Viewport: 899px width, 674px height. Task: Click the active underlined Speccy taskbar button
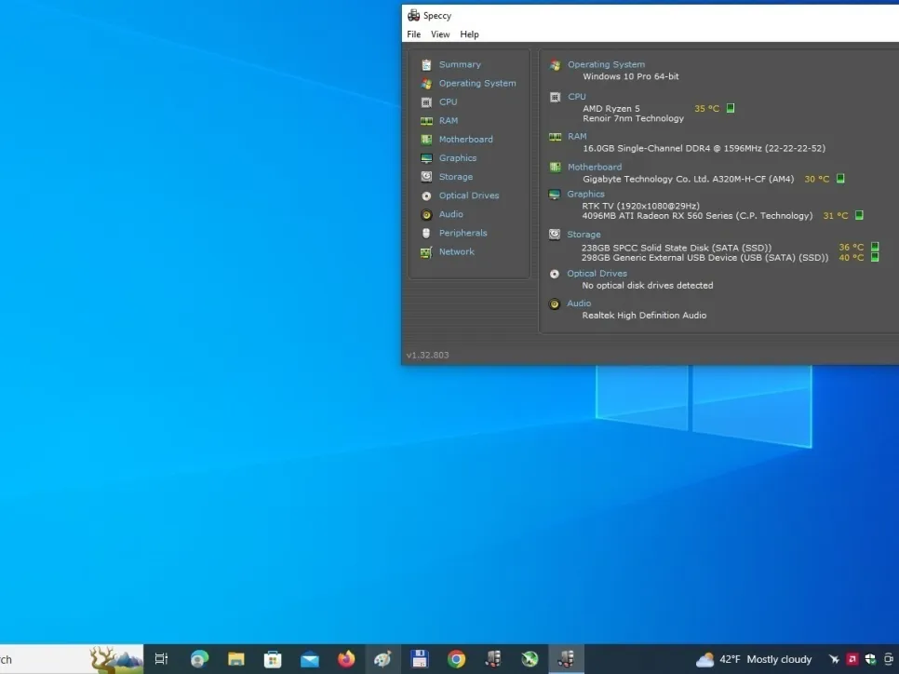click(x=567, y=659)
